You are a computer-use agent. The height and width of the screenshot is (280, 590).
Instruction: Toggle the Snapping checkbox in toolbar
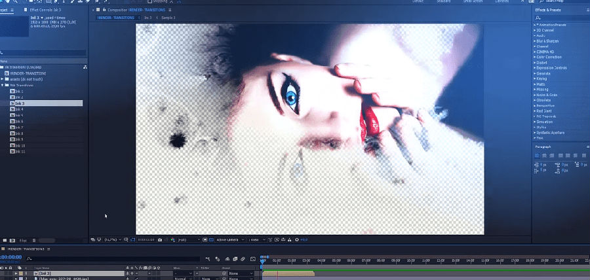point(149,1)
